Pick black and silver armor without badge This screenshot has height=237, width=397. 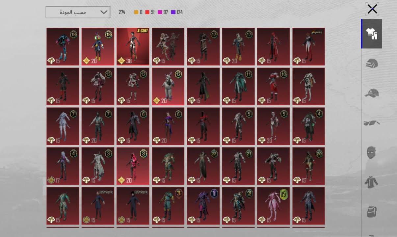pos(274,166)
